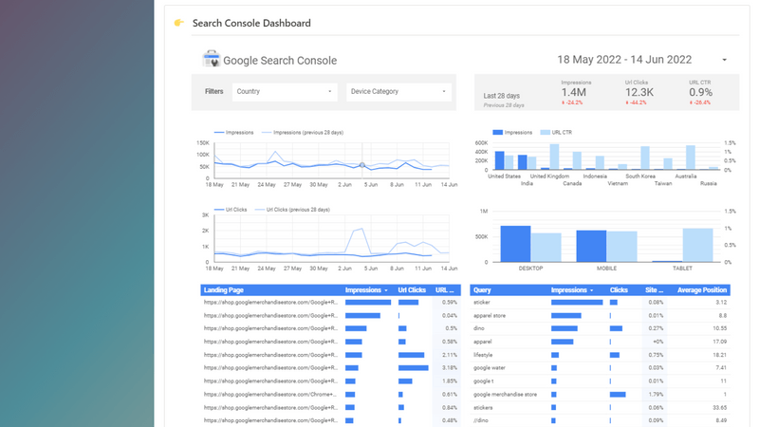Click the 'sticker' query row

tap(482, 303)
